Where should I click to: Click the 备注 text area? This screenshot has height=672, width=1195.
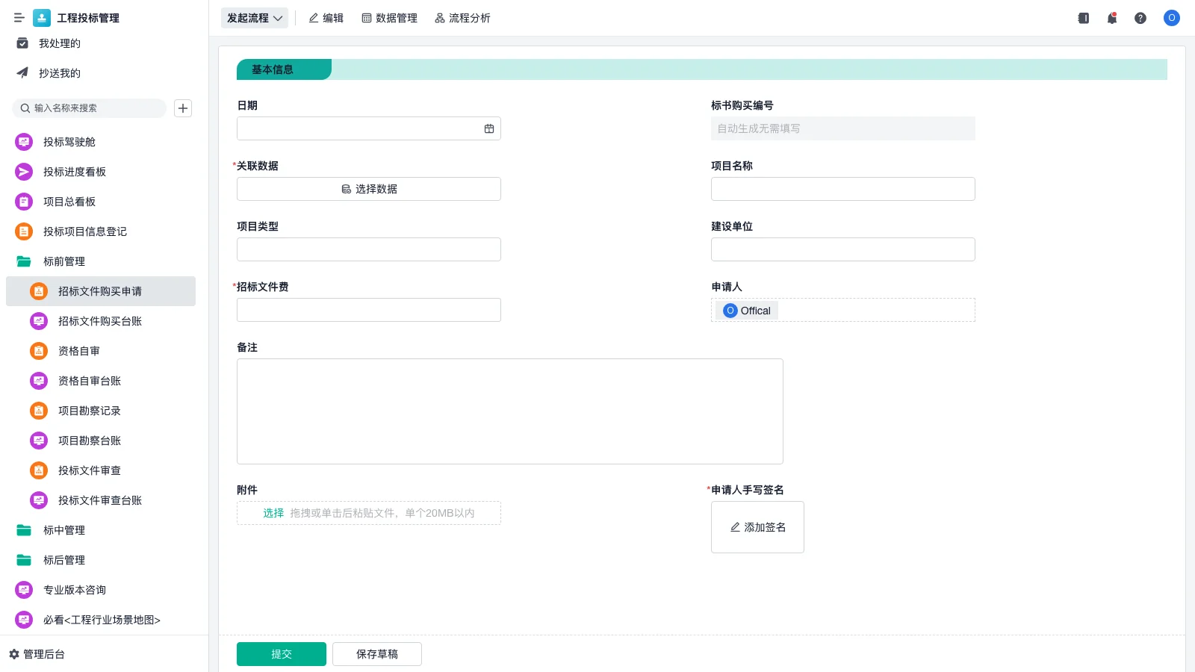(x=510, y=411)
